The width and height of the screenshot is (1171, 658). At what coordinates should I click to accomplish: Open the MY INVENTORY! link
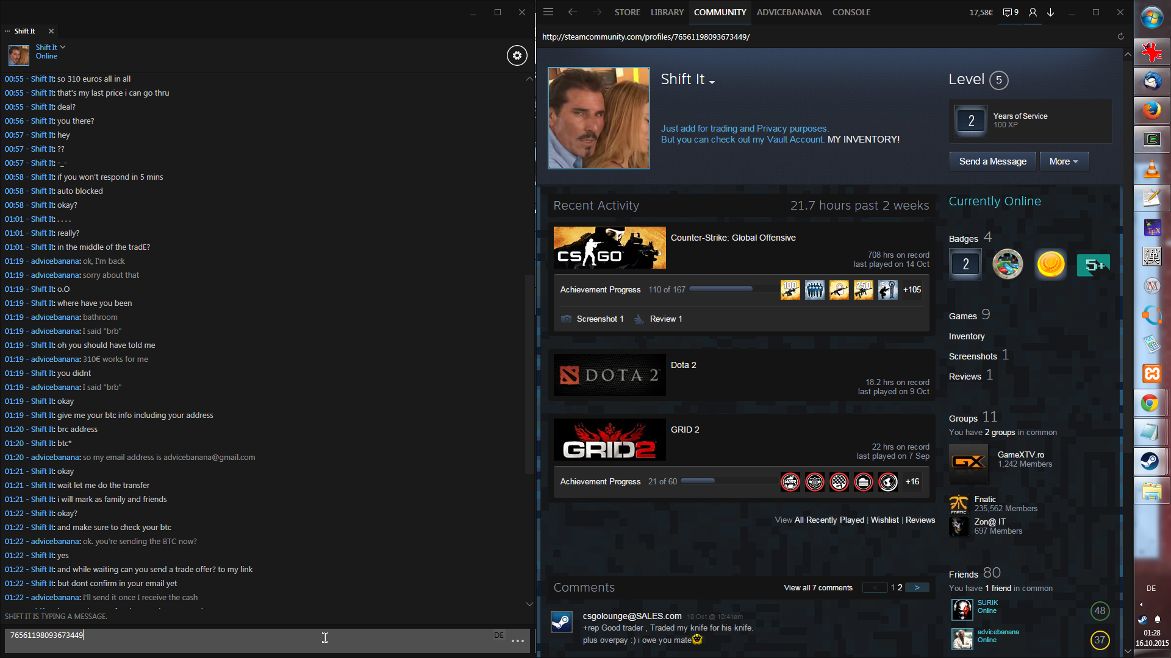click(x=863, y=140)
